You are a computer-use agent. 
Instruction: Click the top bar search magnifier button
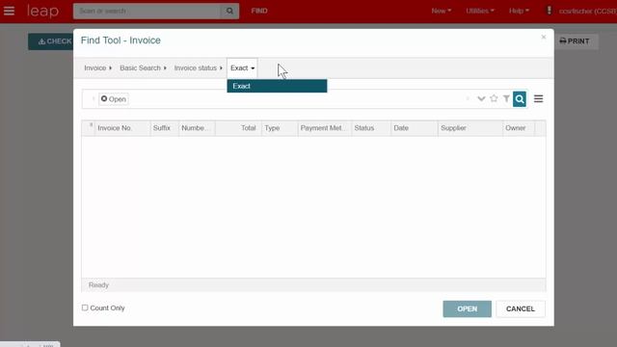point(229,11)
